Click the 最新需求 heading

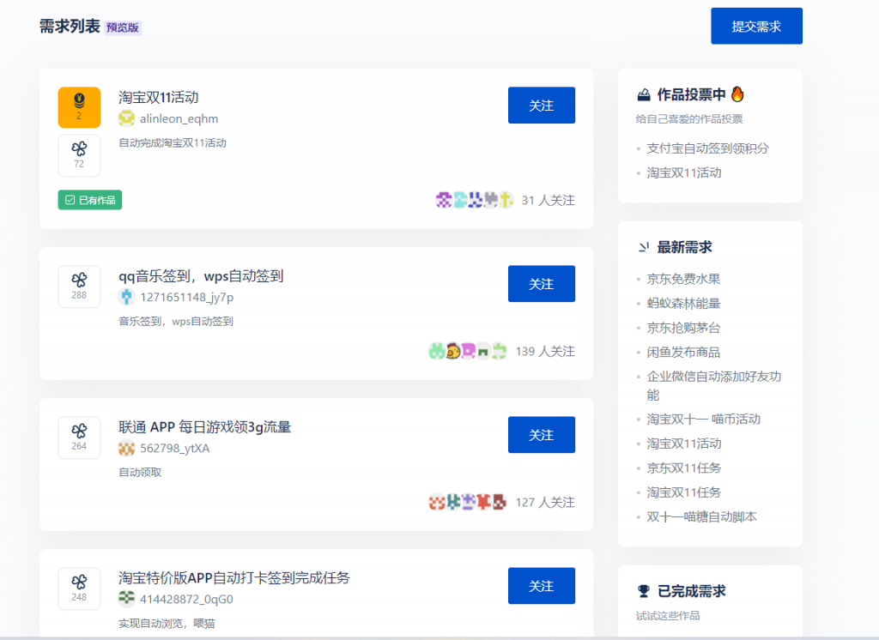(x=684, y=247)
